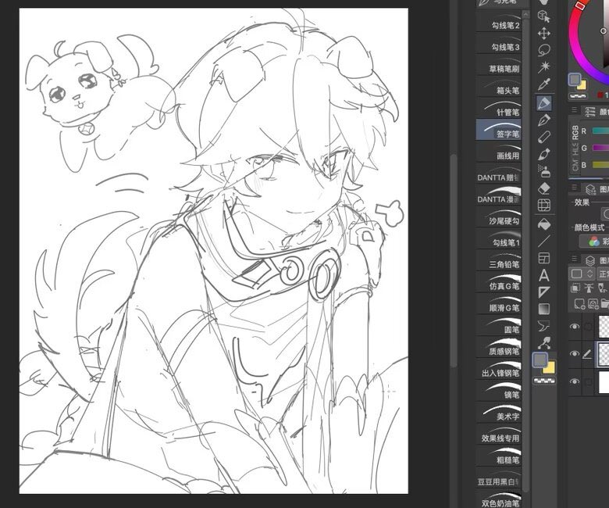Image resolution: width=609 pixels, height=508 pixels.
Task: Open the 颜色模式 expression color dropdown
Action: (x=594, y=241)
